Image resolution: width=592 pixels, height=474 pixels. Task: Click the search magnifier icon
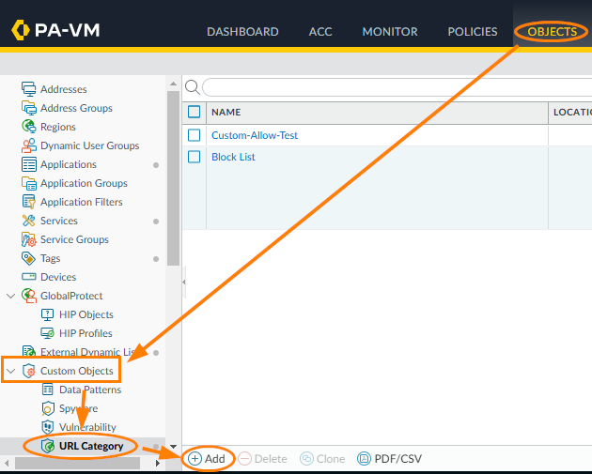click(193, 87)
